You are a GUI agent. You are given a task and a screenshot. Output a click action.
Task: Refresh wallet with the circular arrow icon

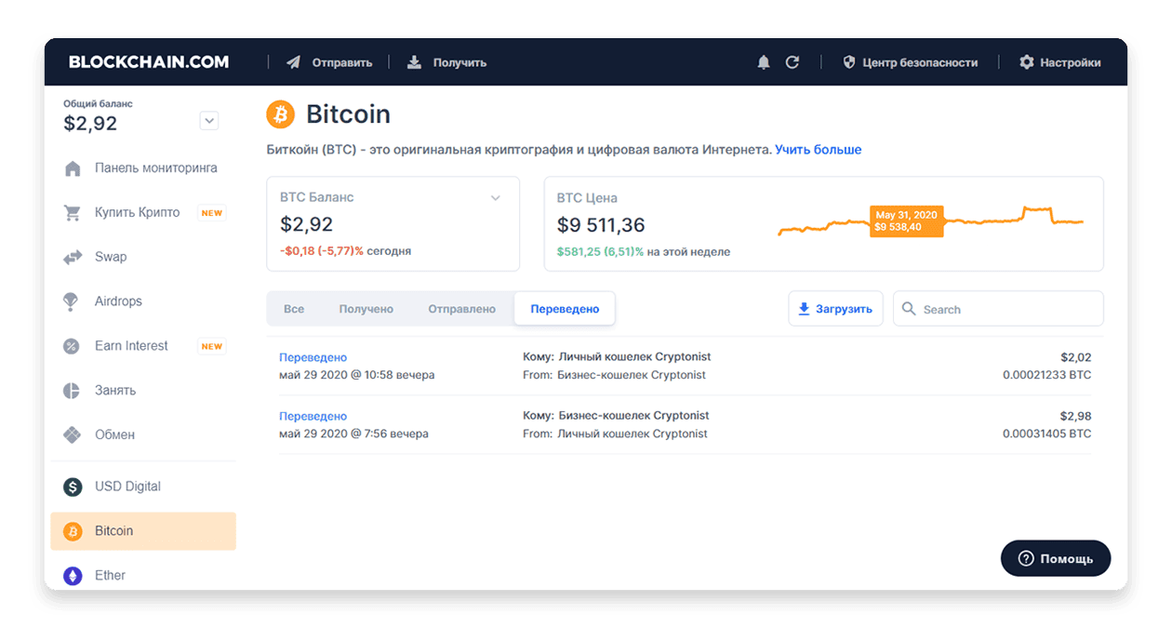(x=792, y=62)
